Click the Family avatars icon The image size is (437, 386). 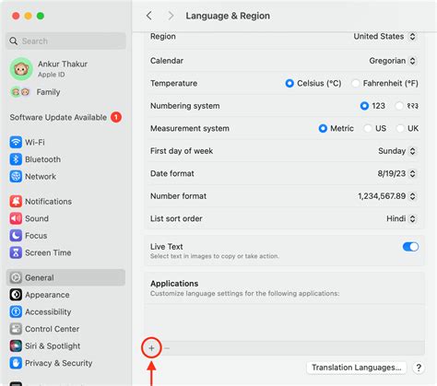tap(20, 92)
